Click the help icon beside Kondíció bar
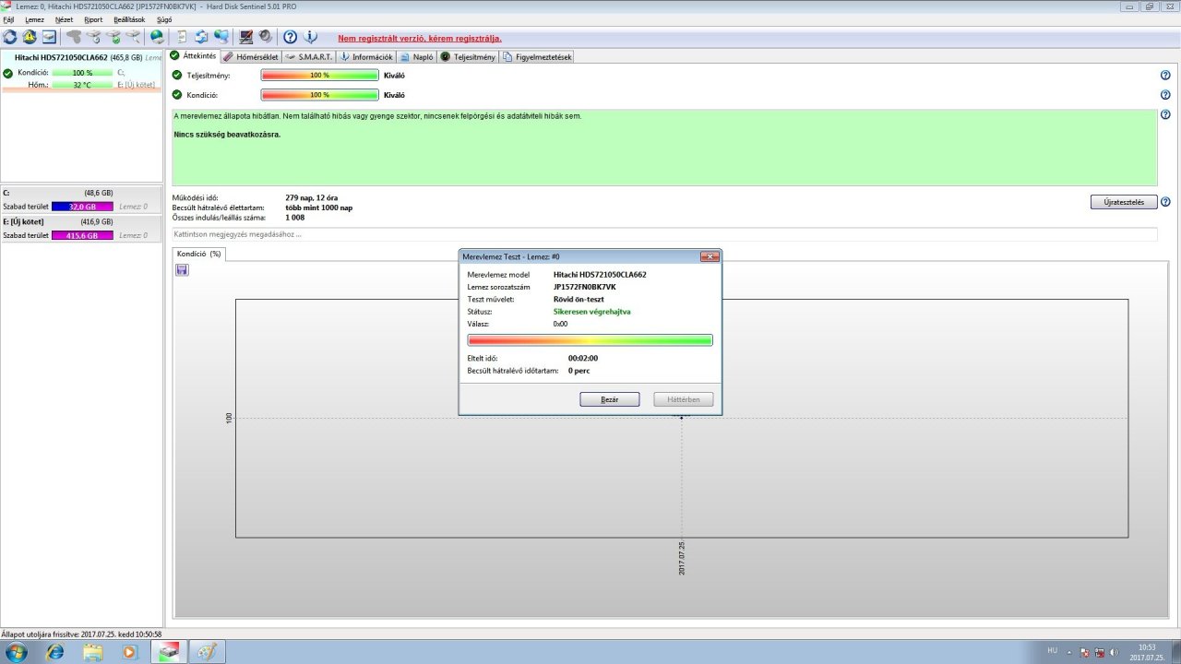1181x664 pixels. (x=1165, y=94)
